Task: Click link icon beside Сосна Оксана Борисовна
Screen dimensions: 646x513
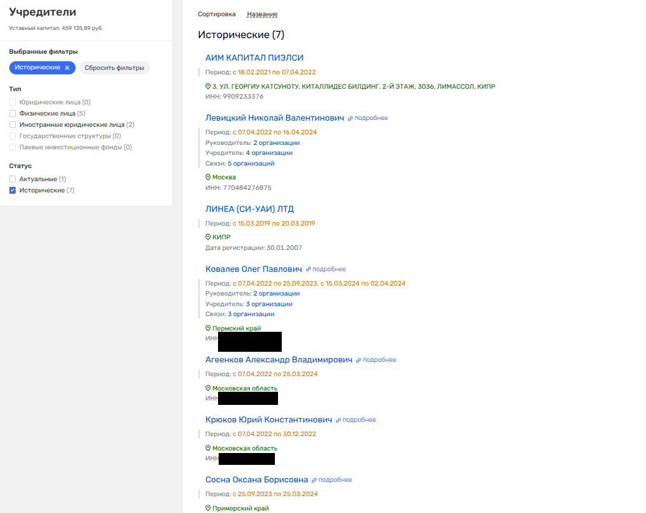Action: [314, 480]
